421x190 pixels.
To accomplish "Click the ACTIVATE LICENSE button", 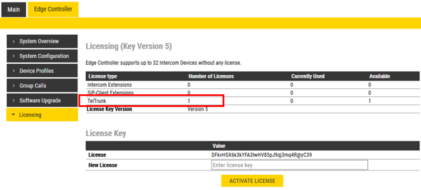I will [252, 181].
